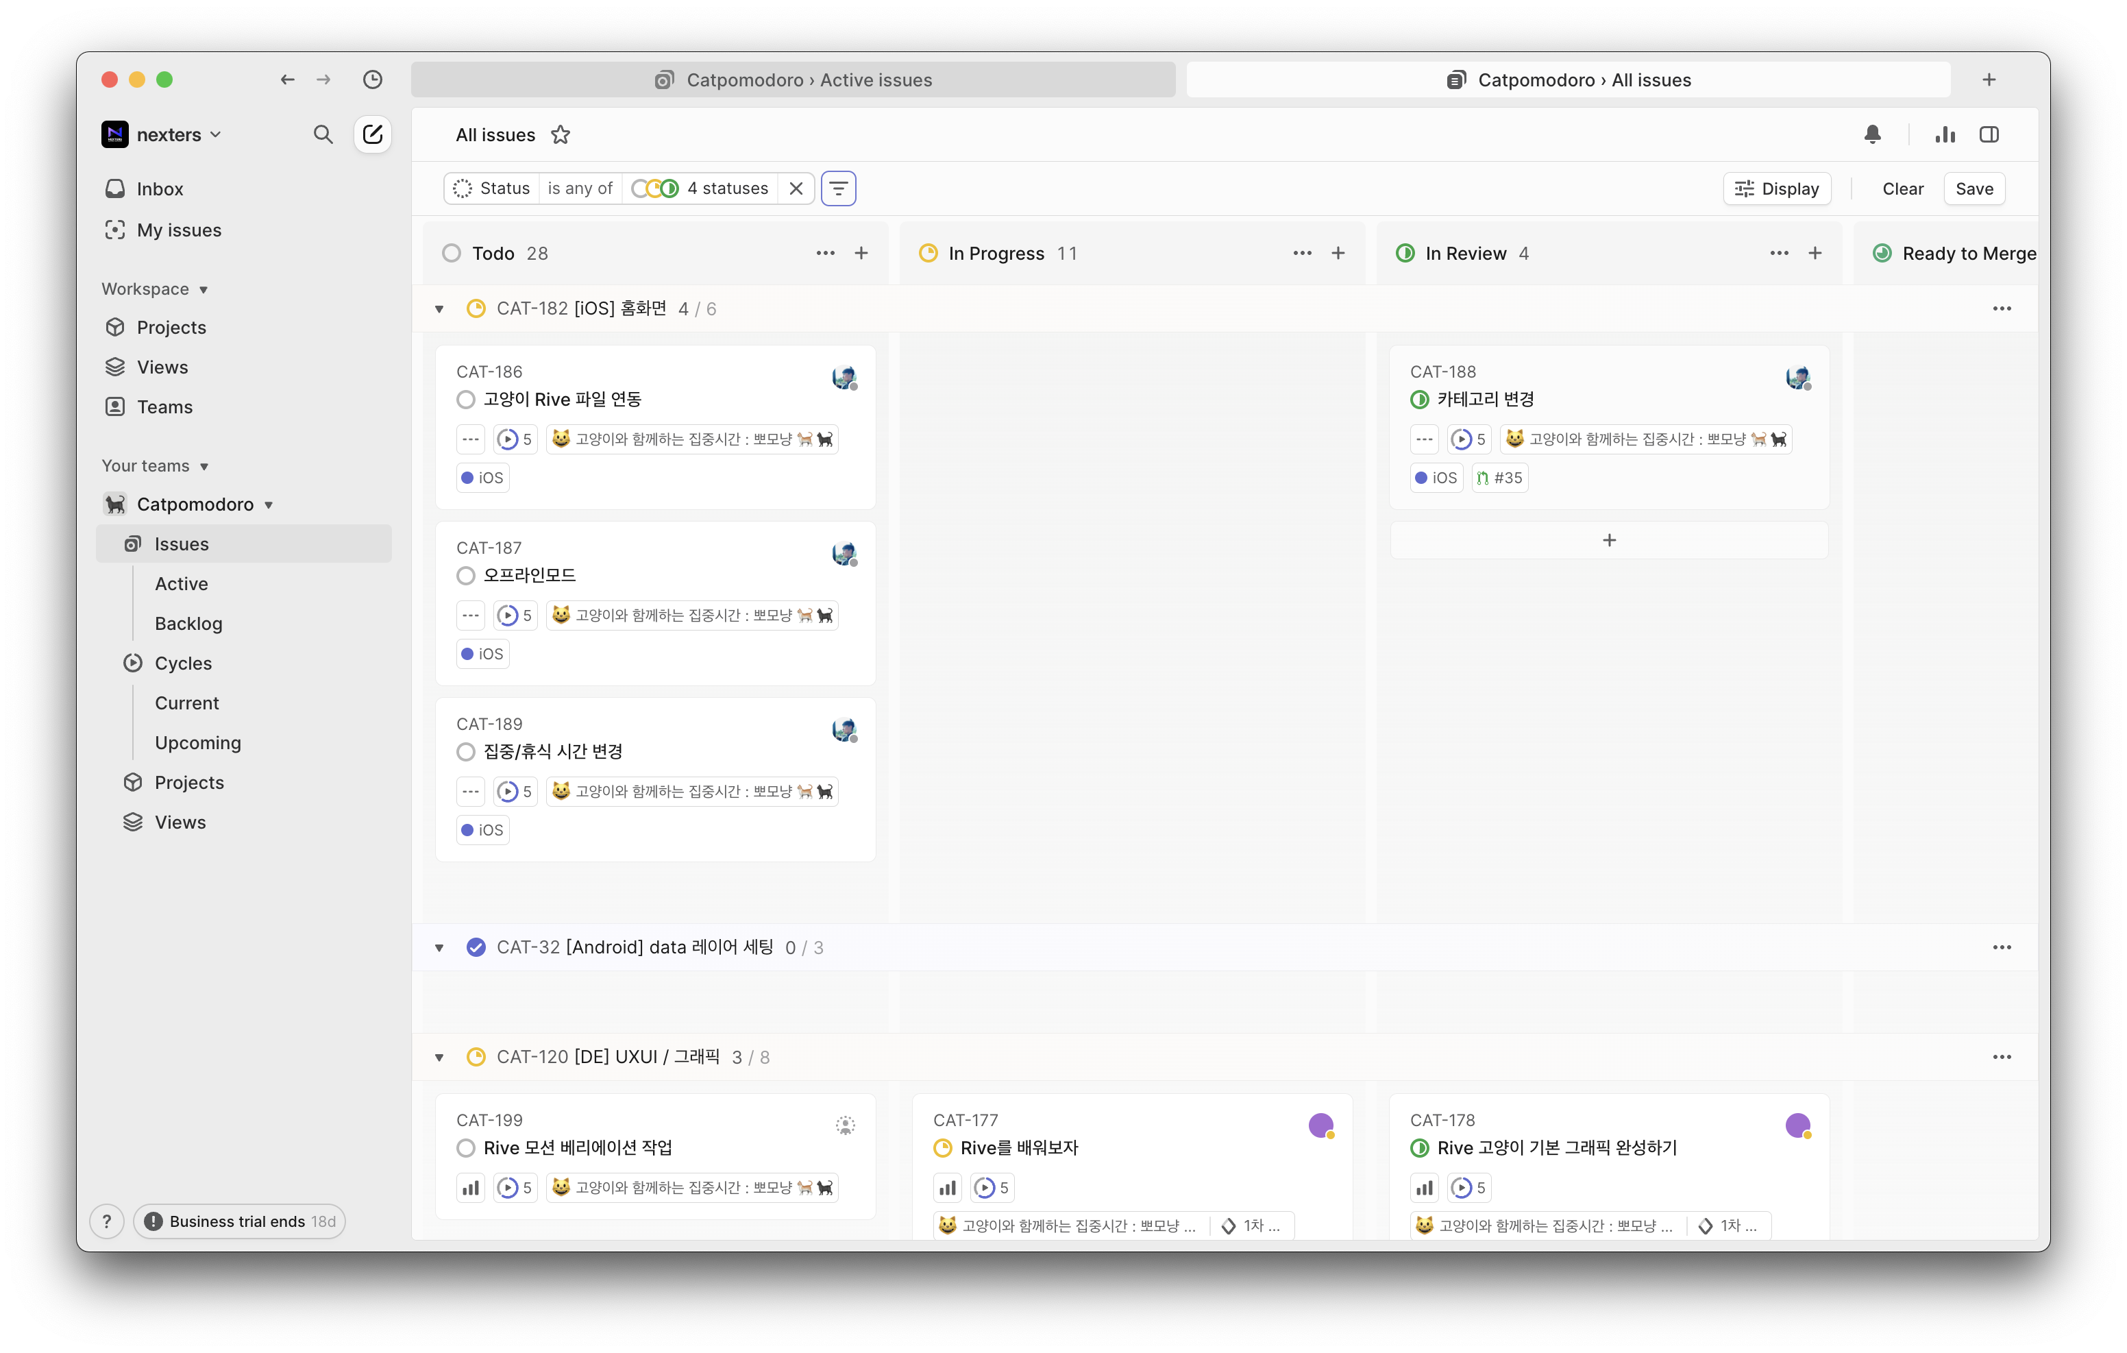2127x1353 pixels.
Task: Favorite All issues with the star
Action: (x=560, y=134)
